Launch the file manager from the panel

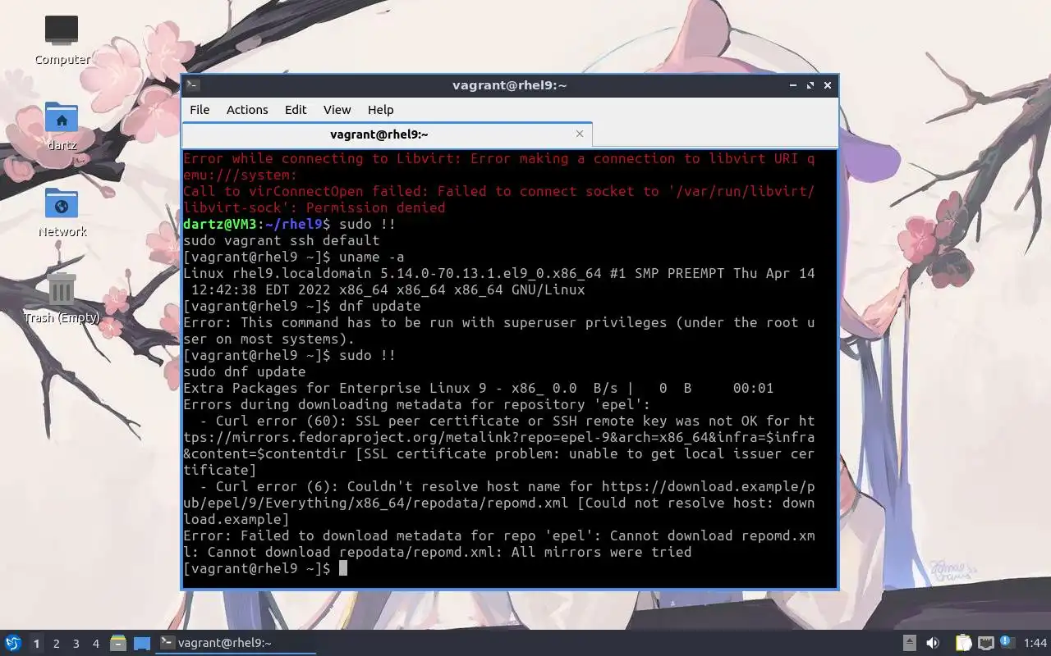(118, 643)
